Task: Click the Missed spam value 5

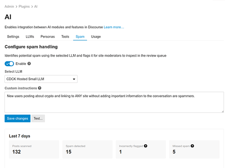Action: click(x=174, y=152)
